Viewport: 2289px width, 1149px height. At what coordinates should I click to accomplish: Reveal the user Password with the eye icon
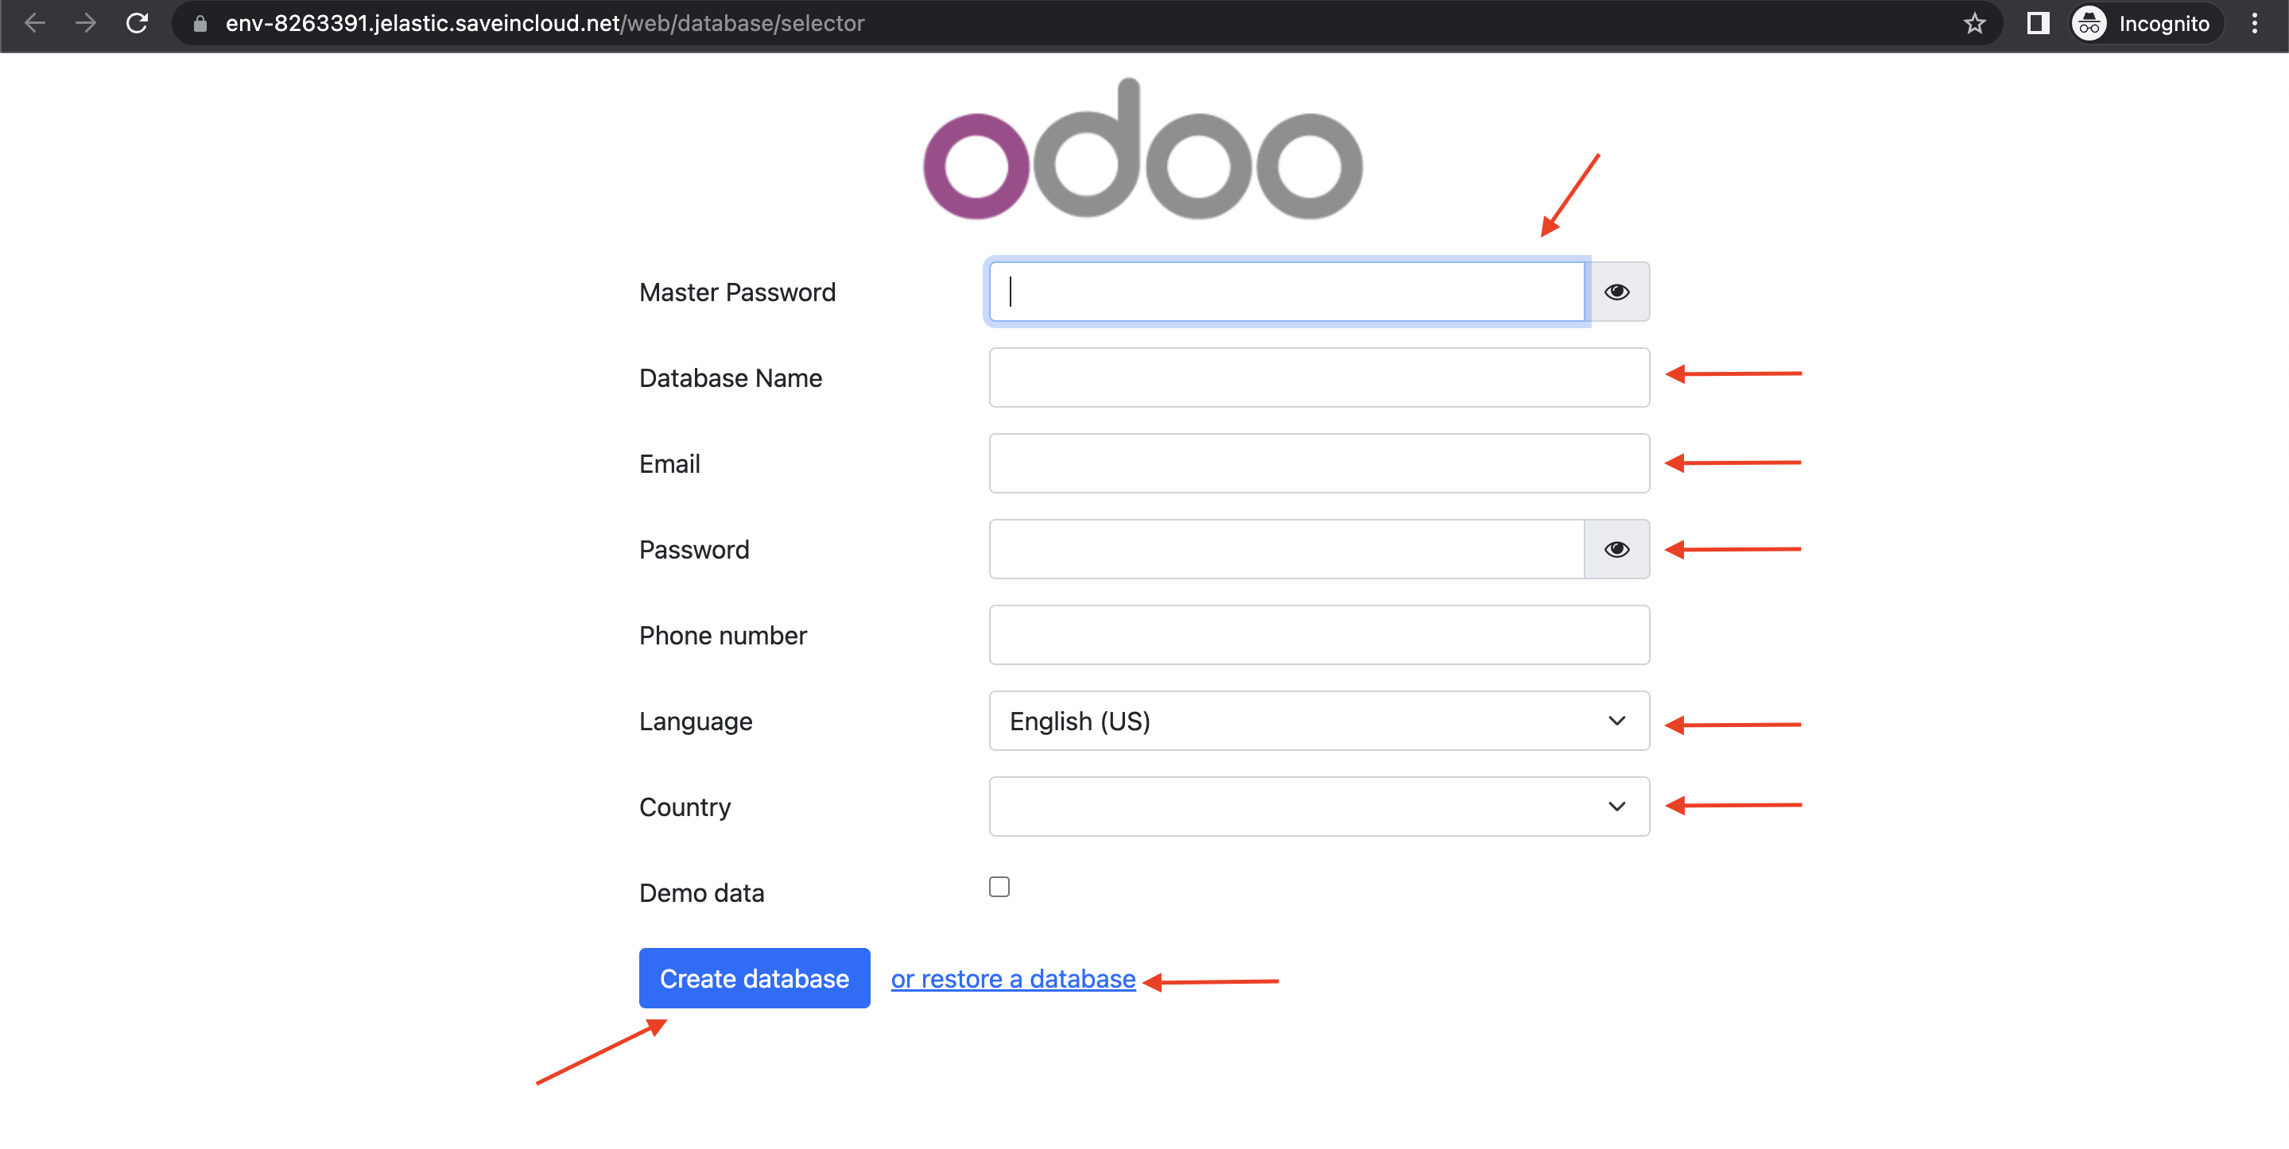coord(1616,549)
